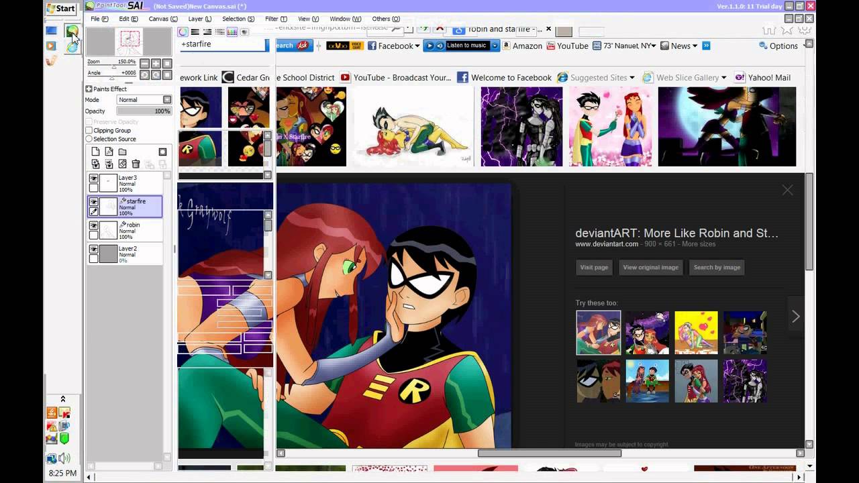
Task: Create a new layer set folder
Action: 122,152
